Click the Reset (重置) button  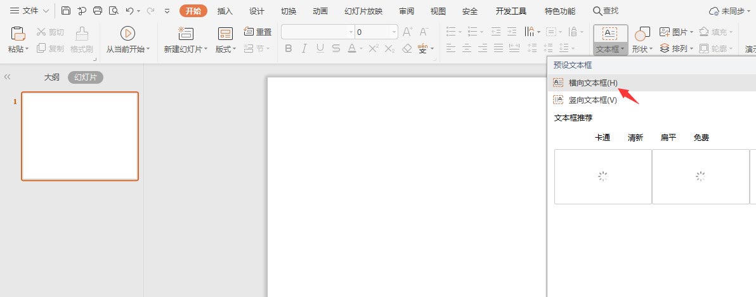[x=258, y=32]
